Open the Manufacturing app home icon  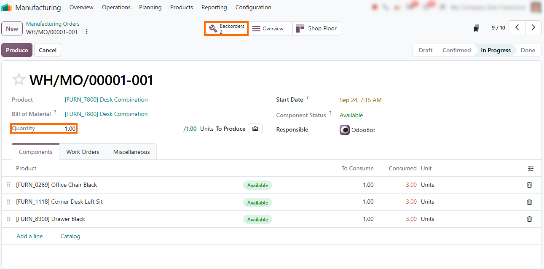pos(6,7)
